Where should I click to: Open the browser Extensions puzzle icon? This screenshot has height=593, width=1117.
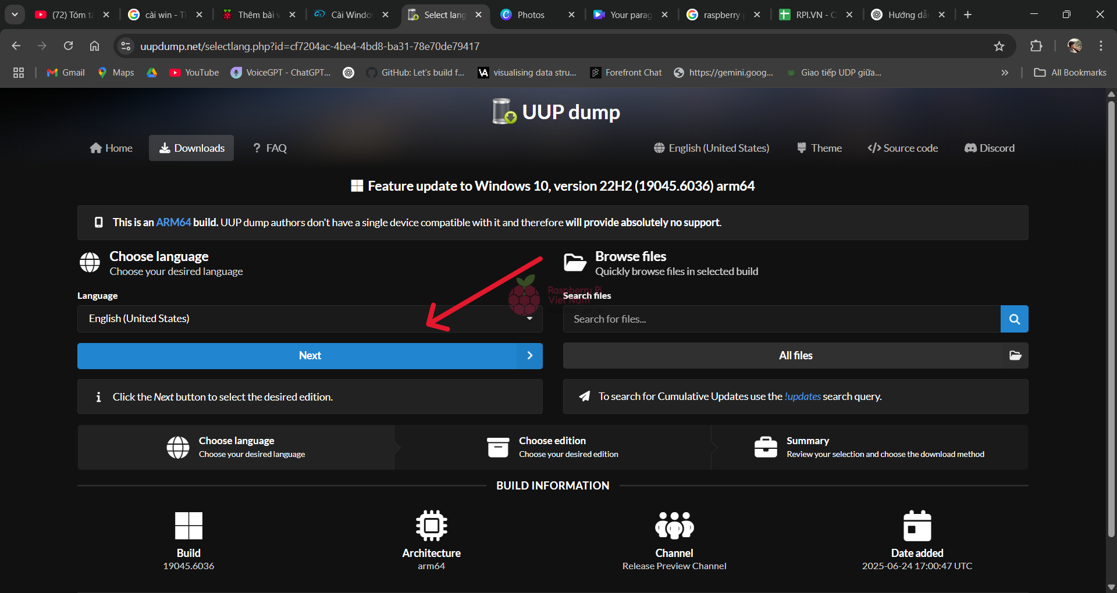[x=1036, y=47]
